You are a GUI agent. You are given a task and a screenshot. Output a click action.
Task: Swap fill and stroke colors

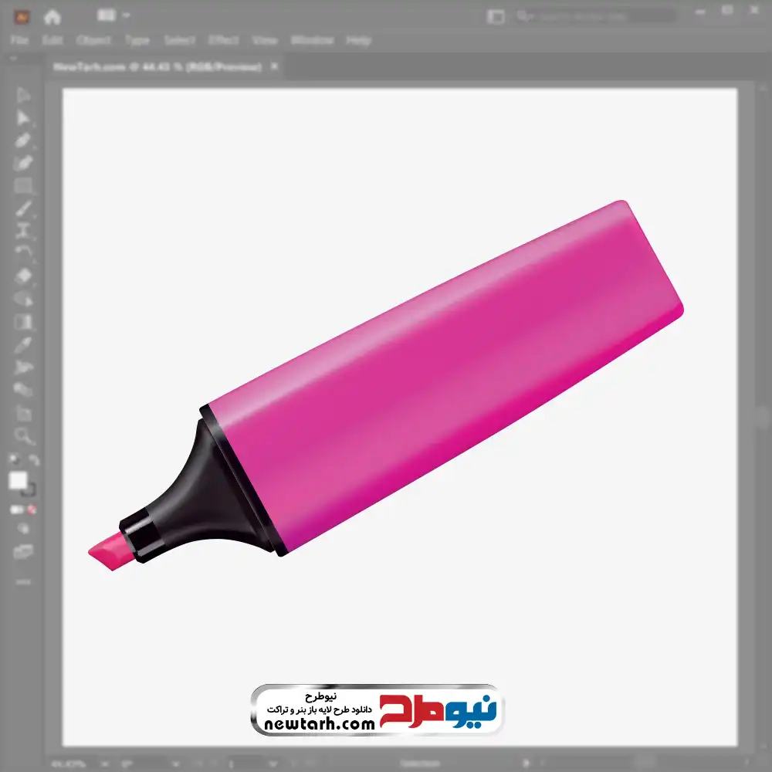click(x=33, y=460)
